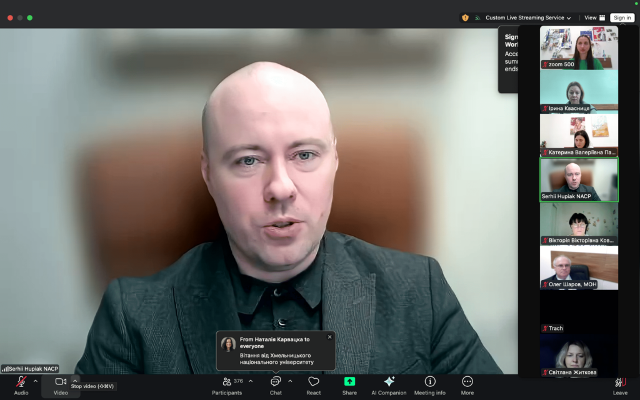Open the More options menu

(x=467, y=385)
